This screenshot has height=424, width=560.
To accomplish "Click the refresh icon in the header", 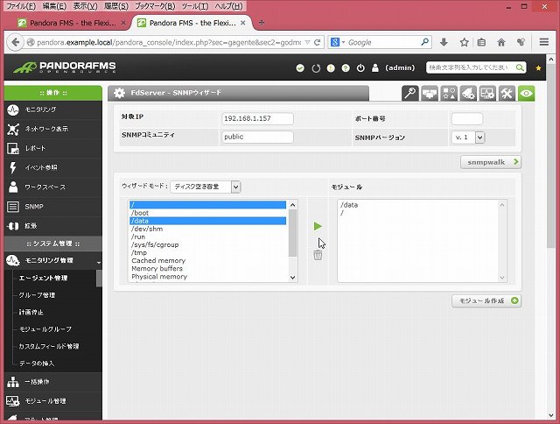I will tap(316, 68).
